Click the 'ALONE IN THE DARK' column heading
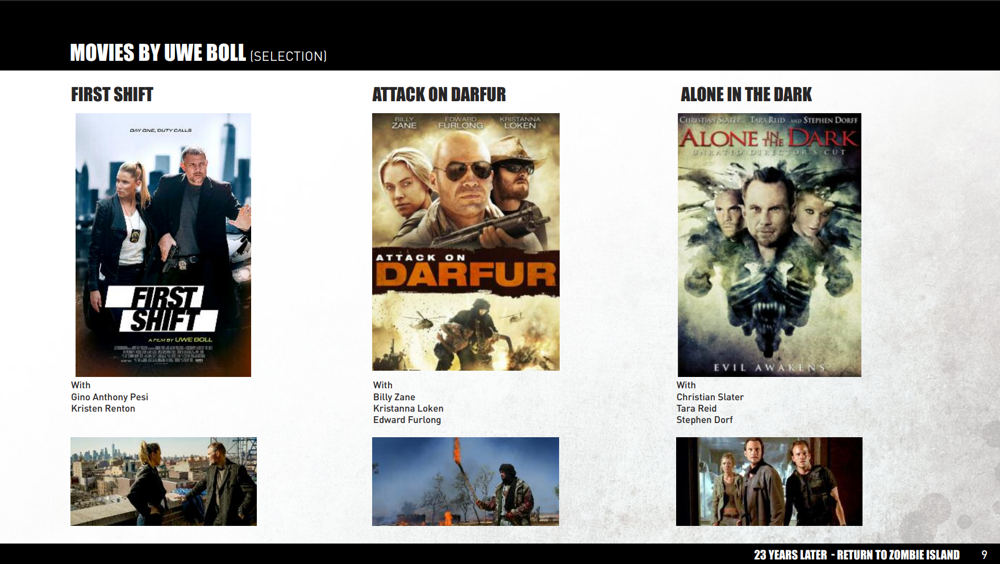 (746, 94)
